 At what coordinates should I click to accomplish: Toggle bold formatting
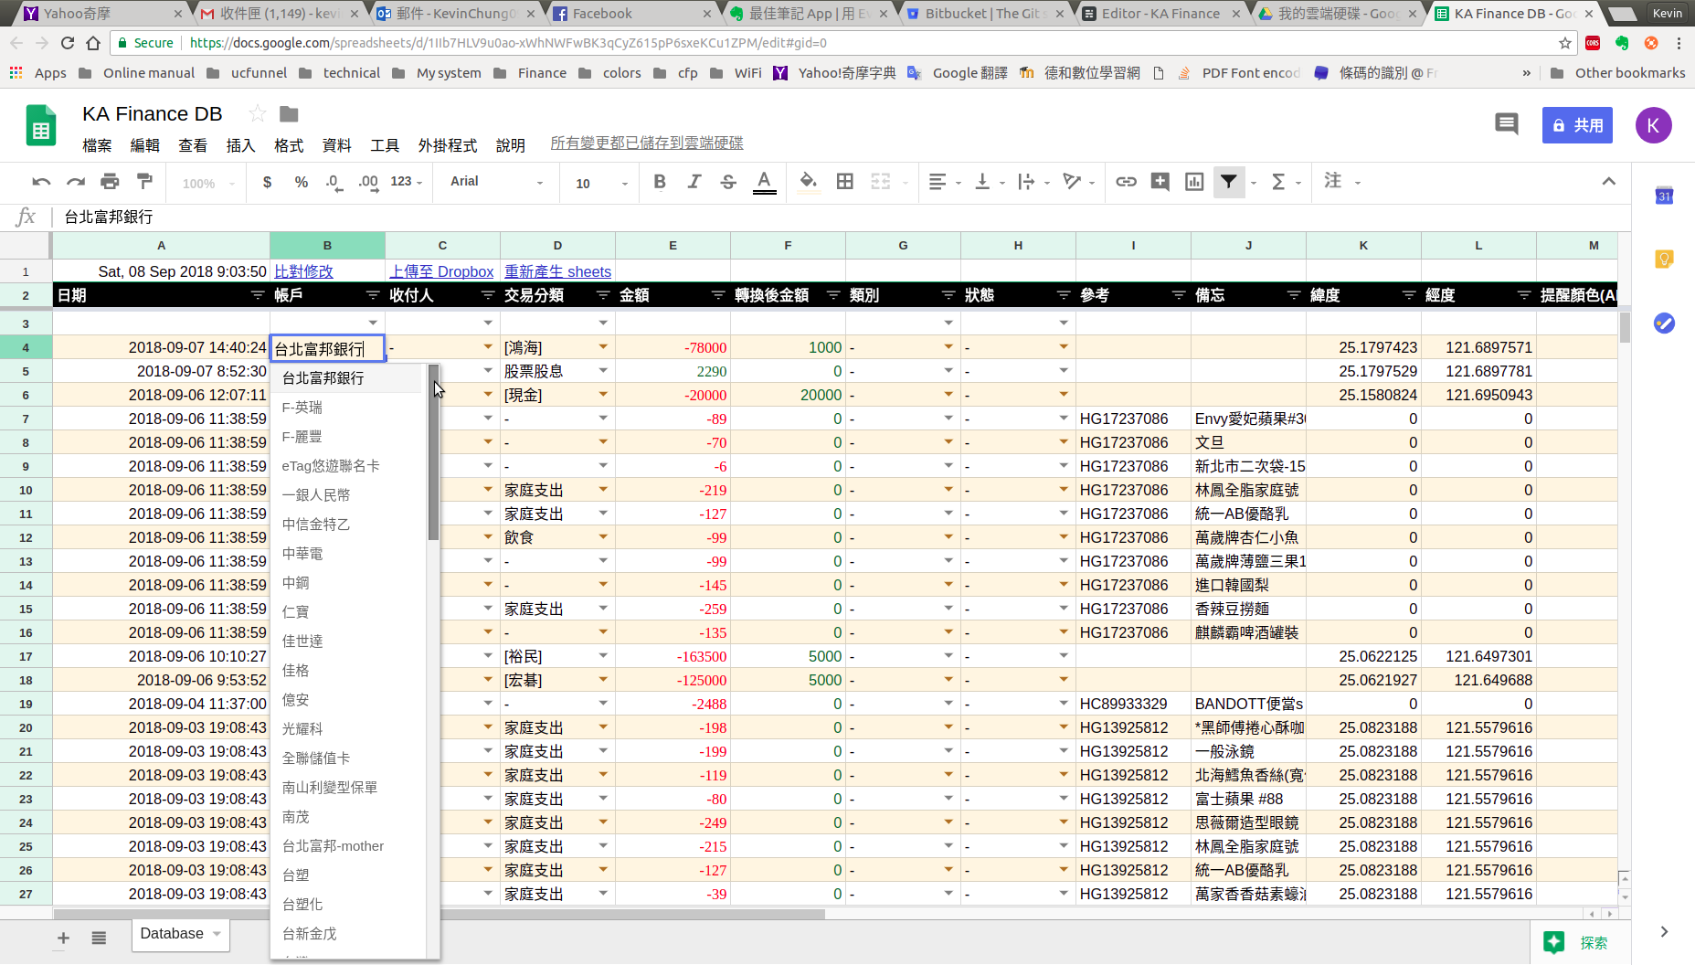point(660,182)
